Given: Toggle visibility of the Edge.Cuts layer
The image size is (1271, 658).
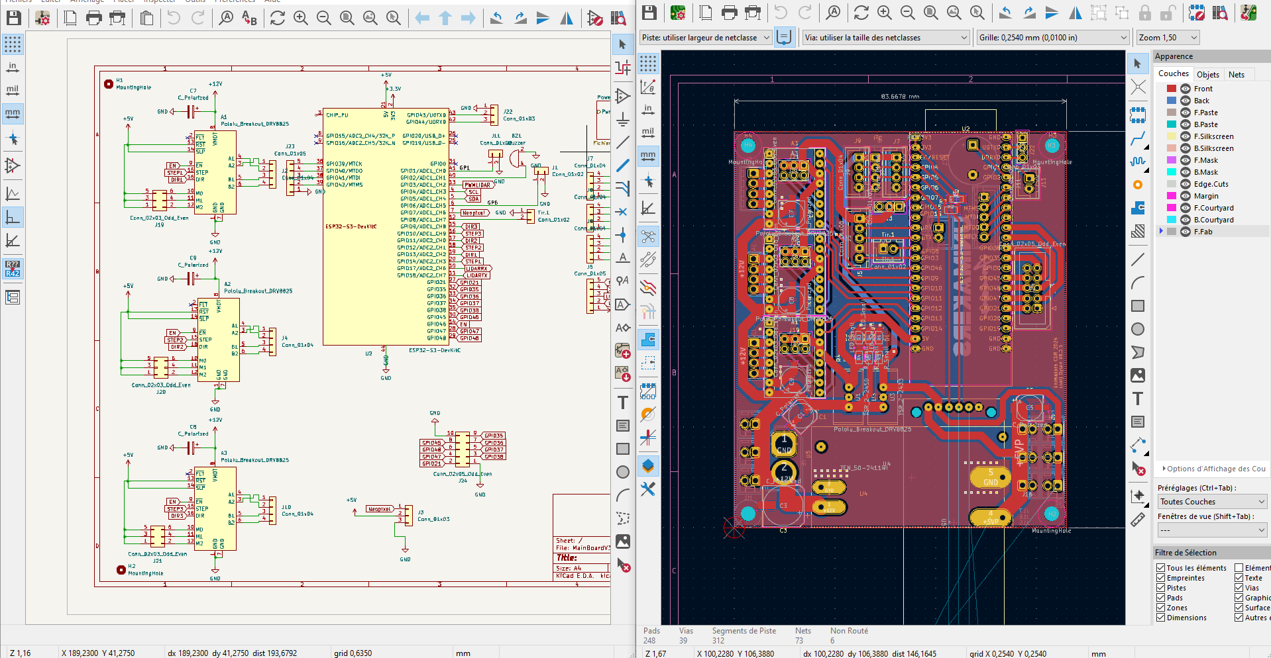Looking at the screenshot, I should 1186,184.
